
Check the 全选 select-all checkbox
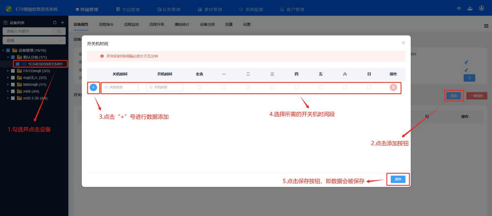[199, 87]
